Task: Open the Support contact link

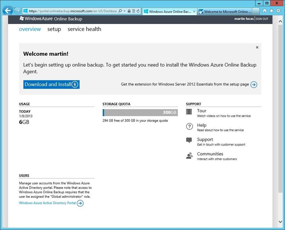Action: (205, 140)
